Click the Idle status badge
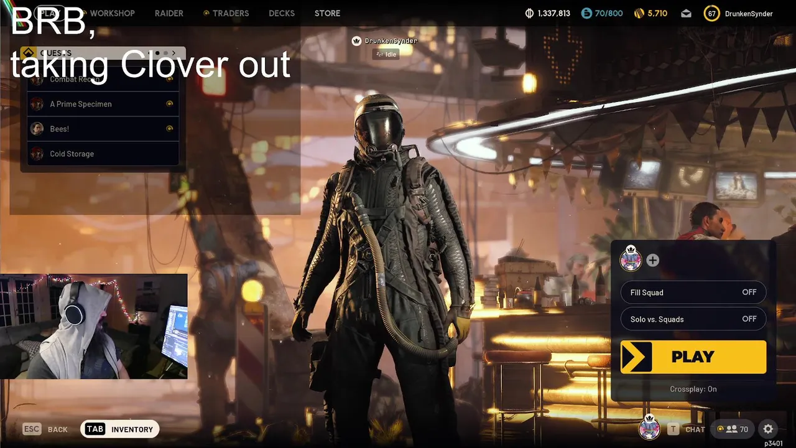Viewport: 796px width, 448px height. (386, 54)
